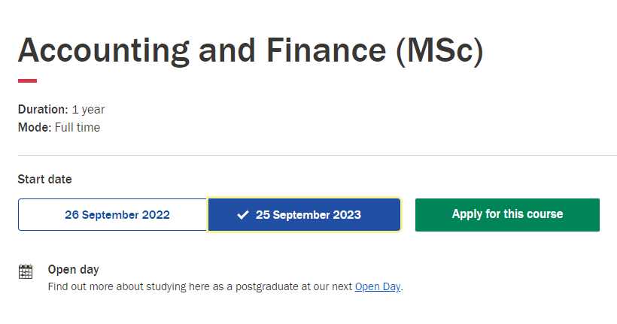Open the Open Day hyperlink
Screen dimensions: 617x324
point(377,286)
